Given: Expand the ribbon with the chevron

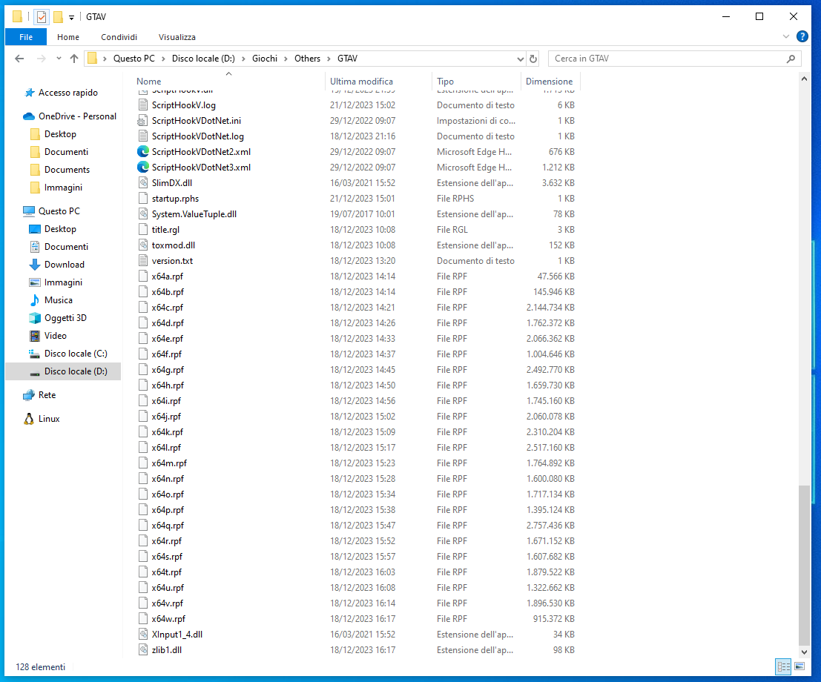Looking at the screenshot, I should pyautogui.click(x=786, y=36).
